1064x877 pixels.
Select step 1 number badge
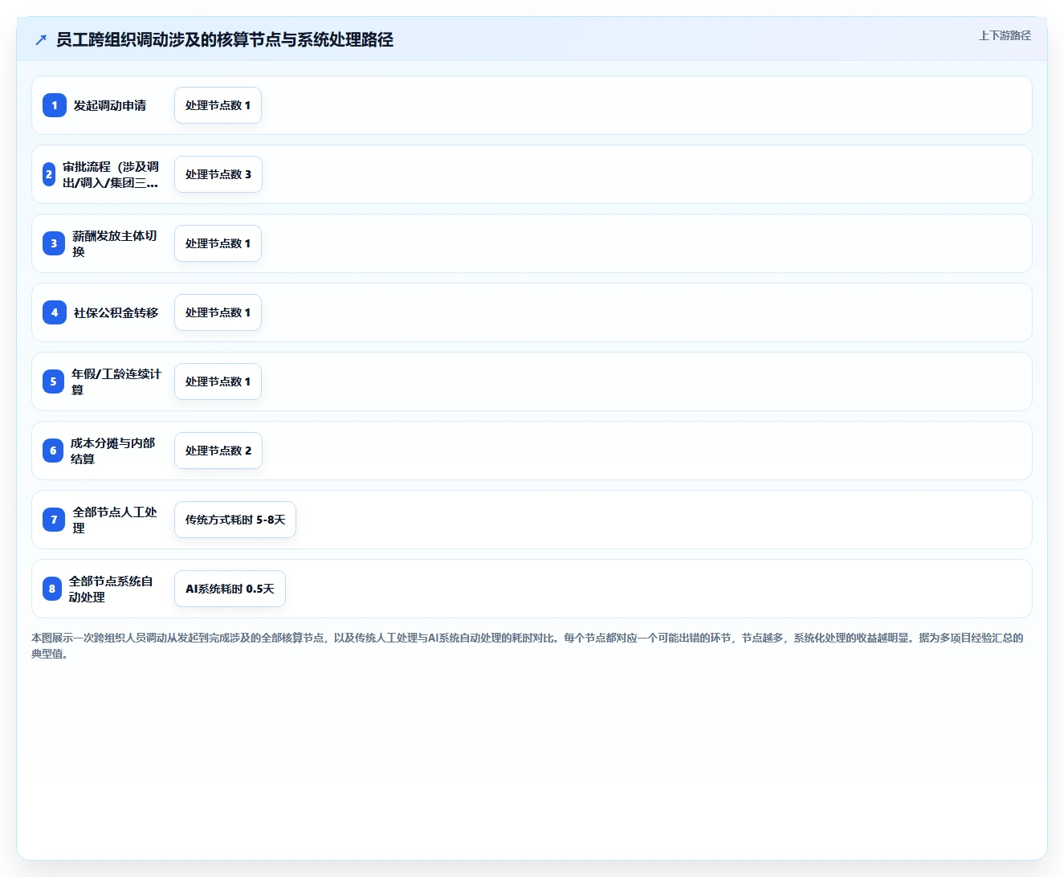pos(55,105)
